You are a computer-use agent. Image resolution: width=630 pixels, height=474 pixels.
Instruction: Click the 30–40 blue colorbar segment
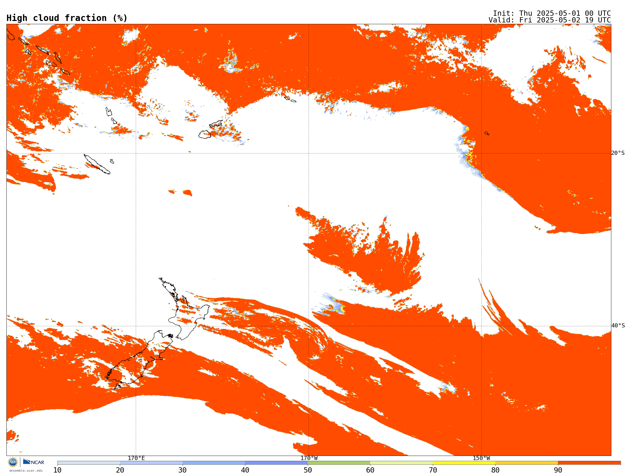pyautogui.click(x=214, y=463)
